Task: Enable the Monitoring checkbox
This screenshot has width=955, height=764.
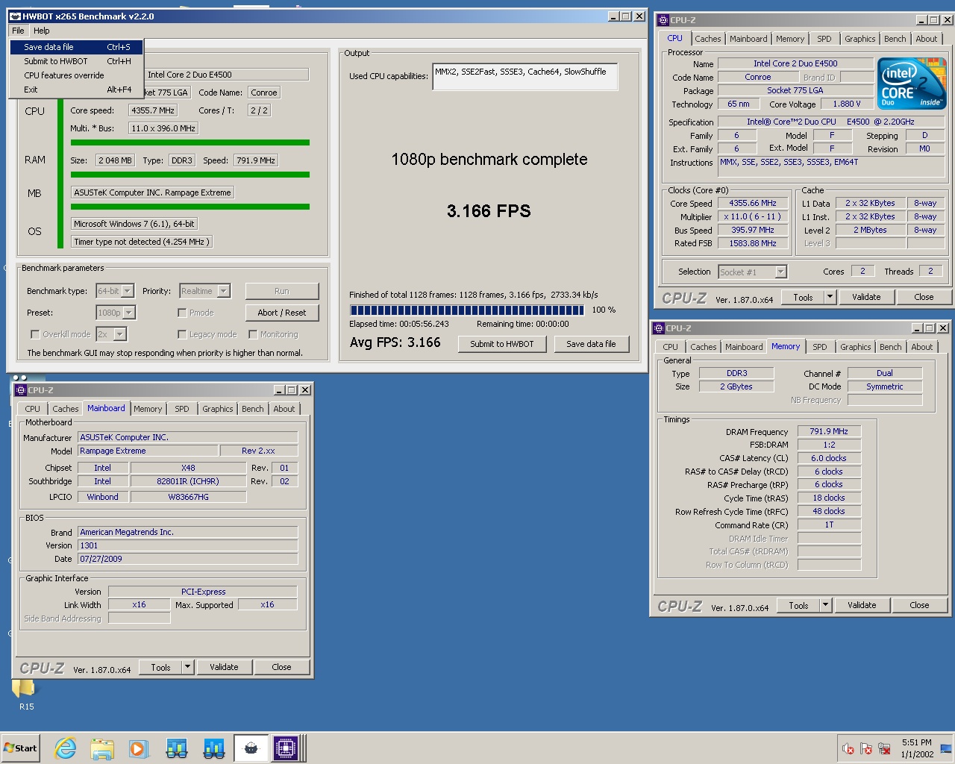Action: pos(253,334)
